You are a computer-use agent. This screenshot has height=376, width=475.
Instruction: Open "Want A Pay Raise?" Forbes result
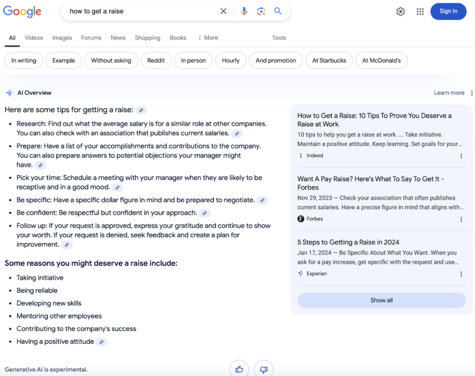pos(371,183)
